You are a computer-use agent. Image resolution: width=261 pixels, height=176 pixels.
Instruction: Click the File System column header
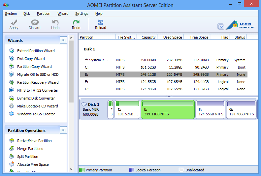(126, 37)
